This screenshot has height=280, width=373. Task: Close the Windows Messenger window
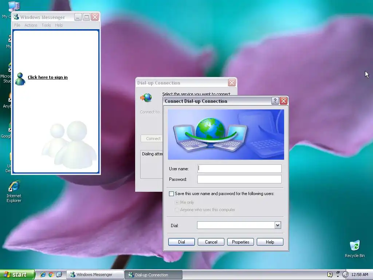[95, 17]
